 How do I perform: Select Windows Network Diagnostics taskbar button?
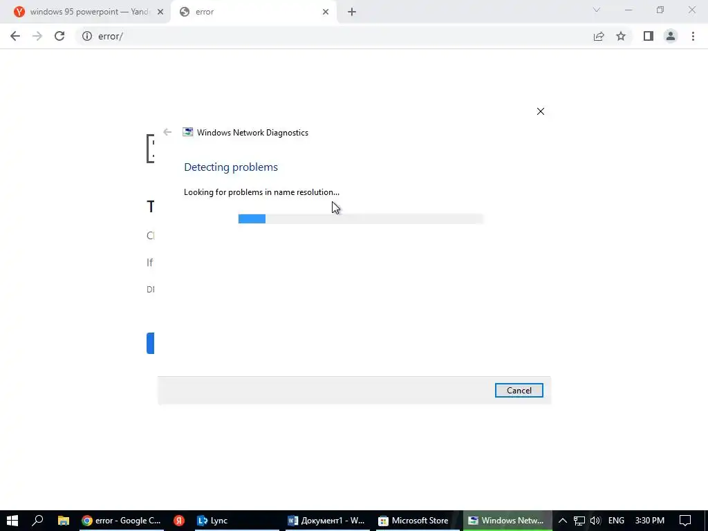coord(507,521)
